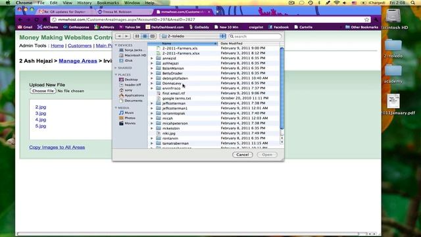Sort files by Date Modified column header
The width and height of the screenshot is (421, 237).
pyautogui.click(x=249, y=43)
